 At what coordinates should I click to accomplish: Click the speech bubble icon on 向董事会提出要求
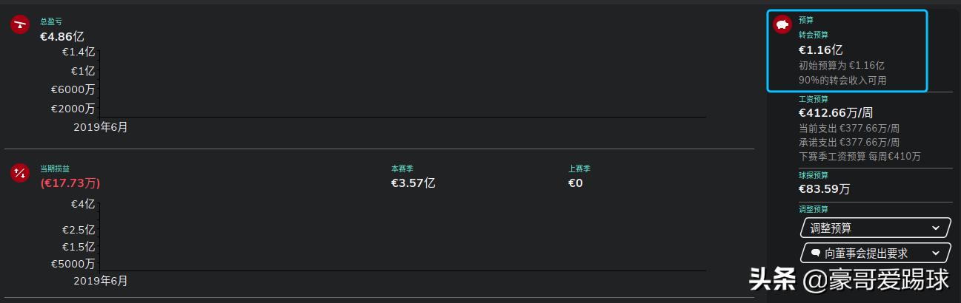click(816, 253)
